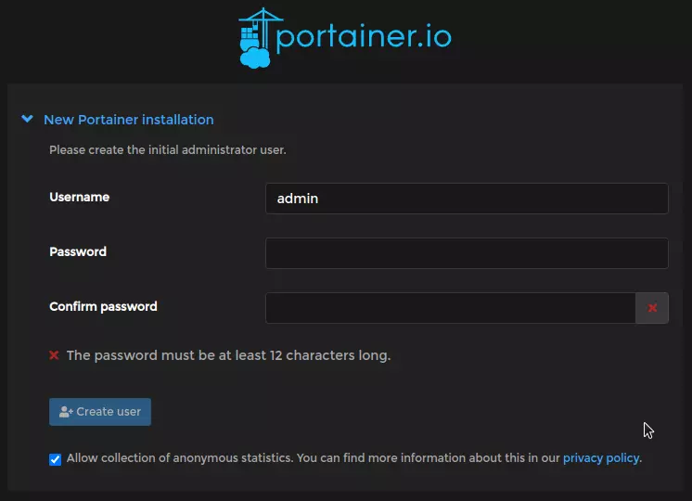Open the privacy policy link
692x501 pixels.
[600, 458]
